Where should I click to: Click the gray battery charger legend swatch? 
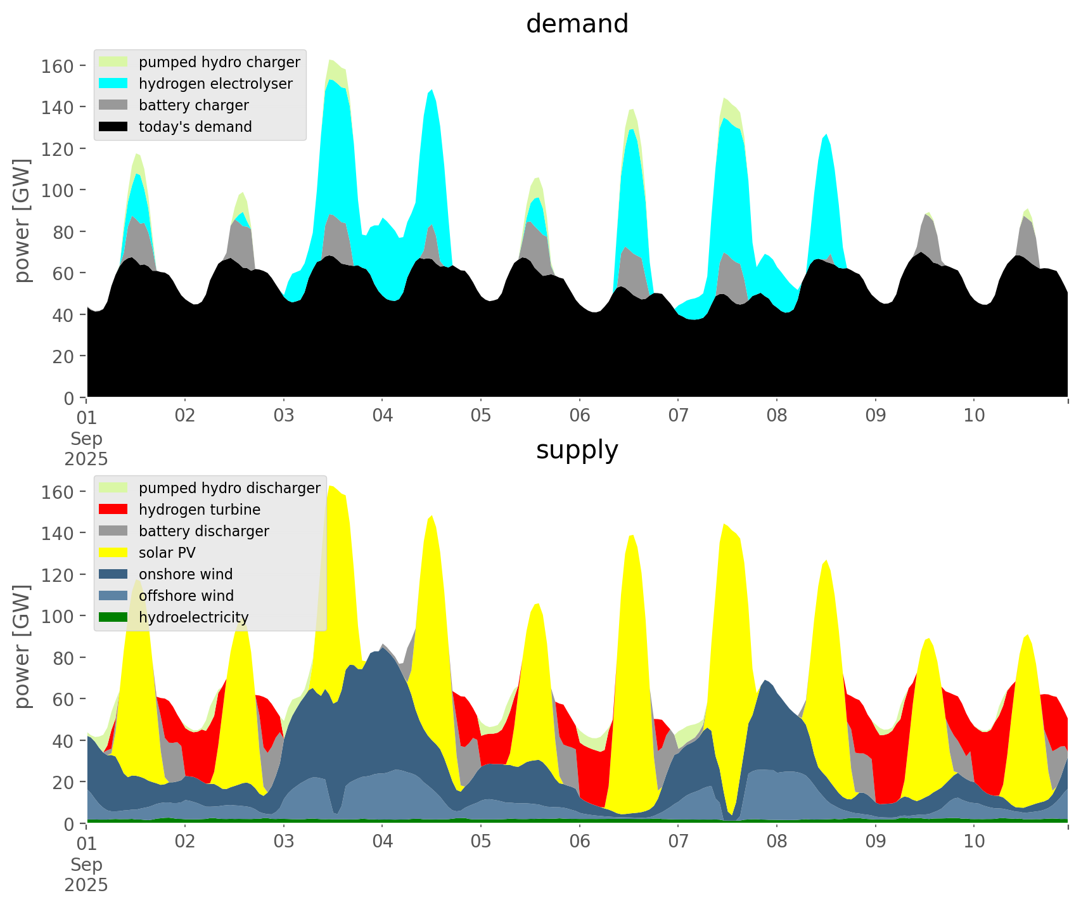tap(113, 105)
